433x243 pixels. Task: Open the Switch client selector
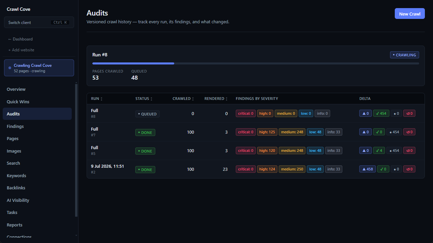pyautogui.click(x=39, y=22)
